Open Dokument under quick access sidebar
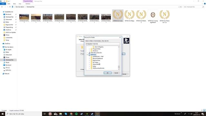The width and height of the screenshot is (206, 116). (x=9, y=19)
